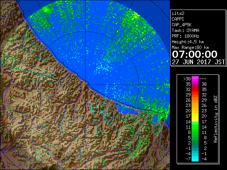Click the '-7' legend label
The image size is (227, 170).
(188, 159)
